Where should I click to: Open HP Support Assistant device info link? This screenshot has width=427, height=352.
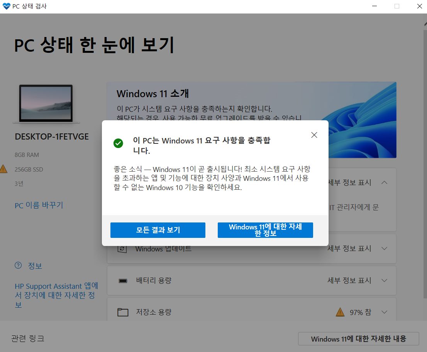(x=56, y=295)
